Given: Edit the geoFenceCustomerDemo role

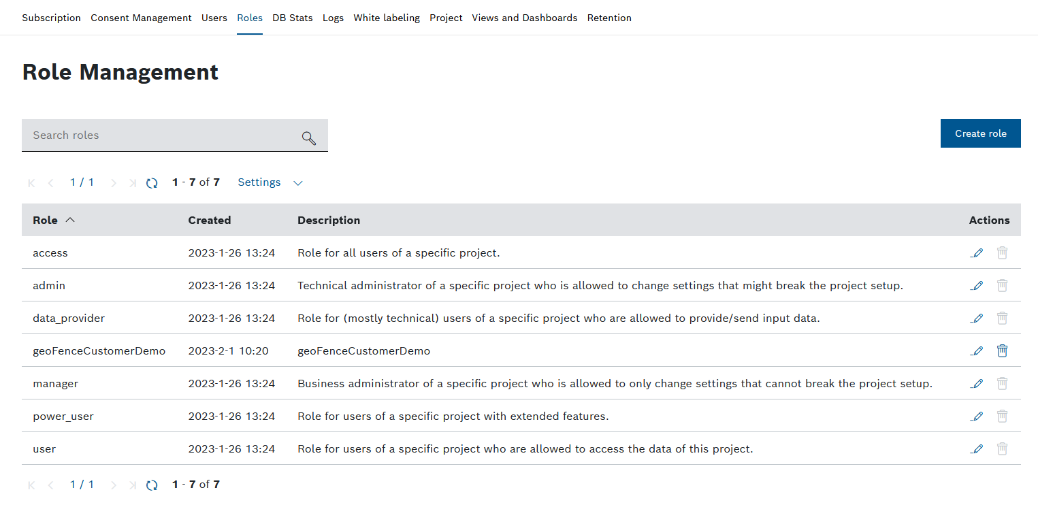Looking at the screenshot, I should 977,351.
